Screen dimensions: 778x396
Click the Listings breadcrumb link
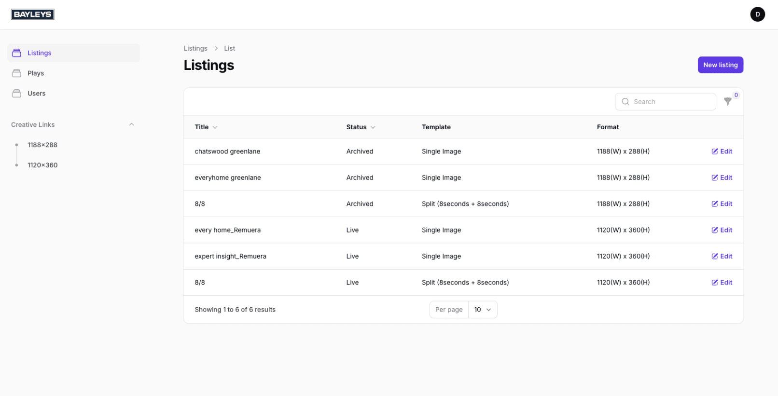pyautogui.click(x=195, y=48)
